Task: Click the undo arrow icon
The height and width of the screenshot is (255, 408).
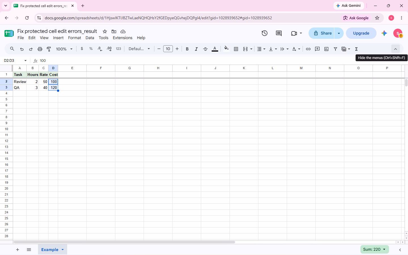Action: [x=22, y=49]
